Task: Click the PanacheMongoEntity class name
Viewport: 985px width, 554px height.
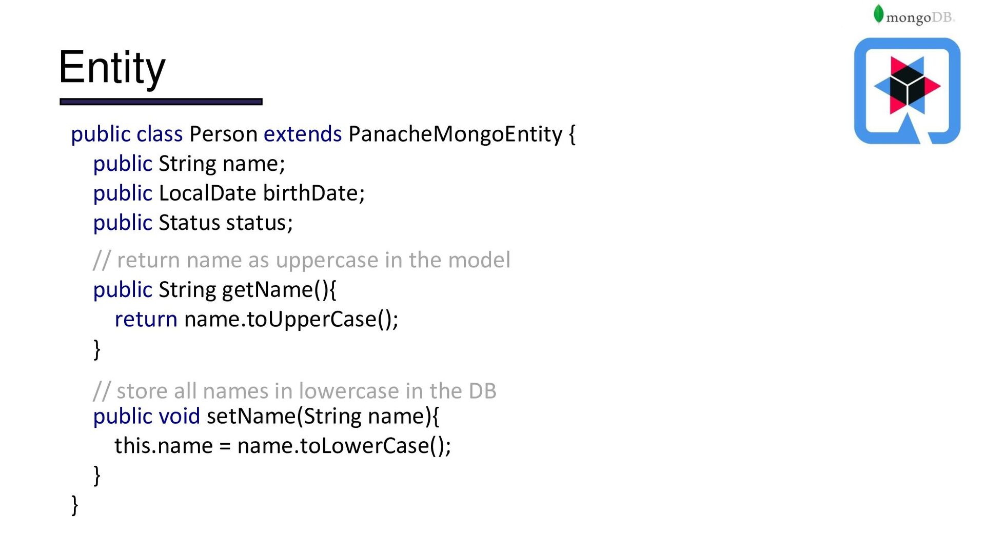Action: point(456,134)
